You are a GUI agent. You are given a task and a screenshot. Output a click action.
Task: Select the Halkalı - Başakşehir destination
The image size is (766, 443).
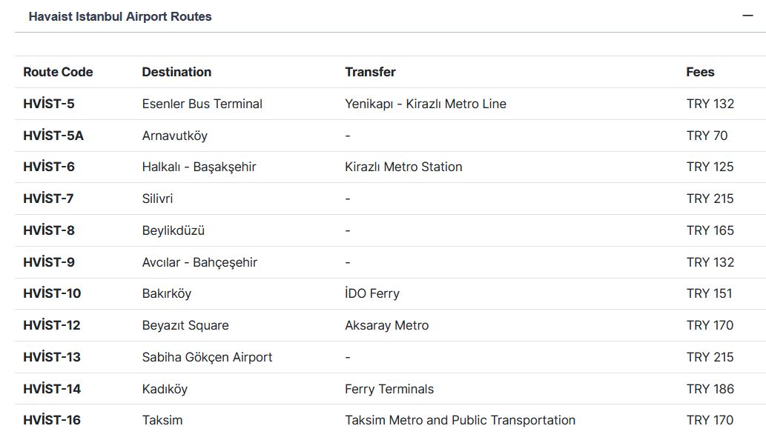pos(199,167)
